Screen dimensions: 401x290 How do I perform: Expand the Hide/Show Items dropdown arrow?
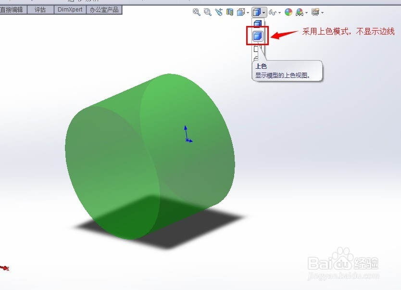point(279,13)
